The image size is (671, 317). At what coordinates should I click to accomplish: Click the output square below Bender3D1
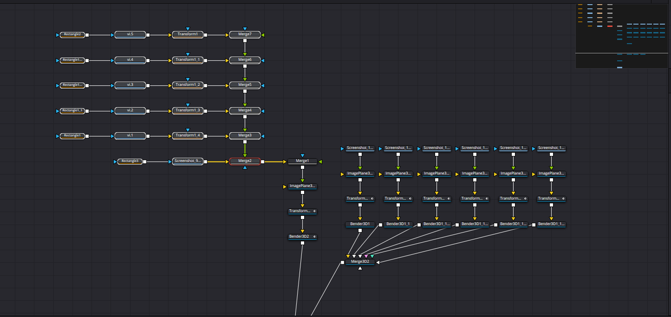pyautogui.click(x=360, y=231)
